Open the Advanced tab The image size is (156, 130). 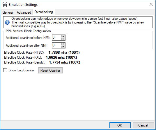click(x=24, y=12)
